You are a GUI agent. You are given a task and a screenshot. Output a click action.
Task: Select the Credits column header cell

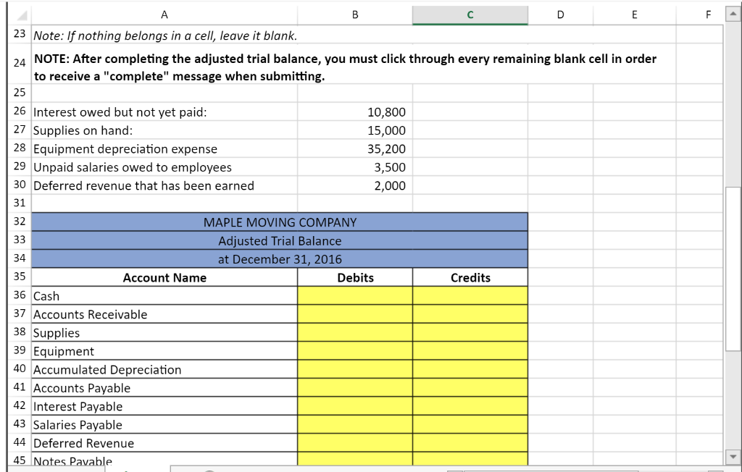click(x=470, y=277)
